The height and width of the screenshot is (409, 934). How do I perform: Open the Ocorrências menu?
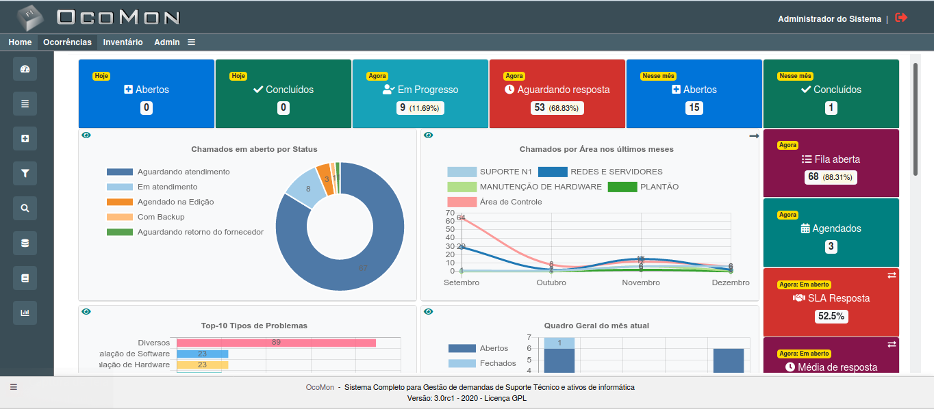click(67, 42)
